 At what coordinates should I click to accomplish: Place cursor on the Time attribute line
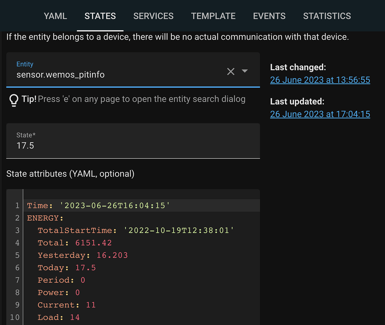click(99, 206)
